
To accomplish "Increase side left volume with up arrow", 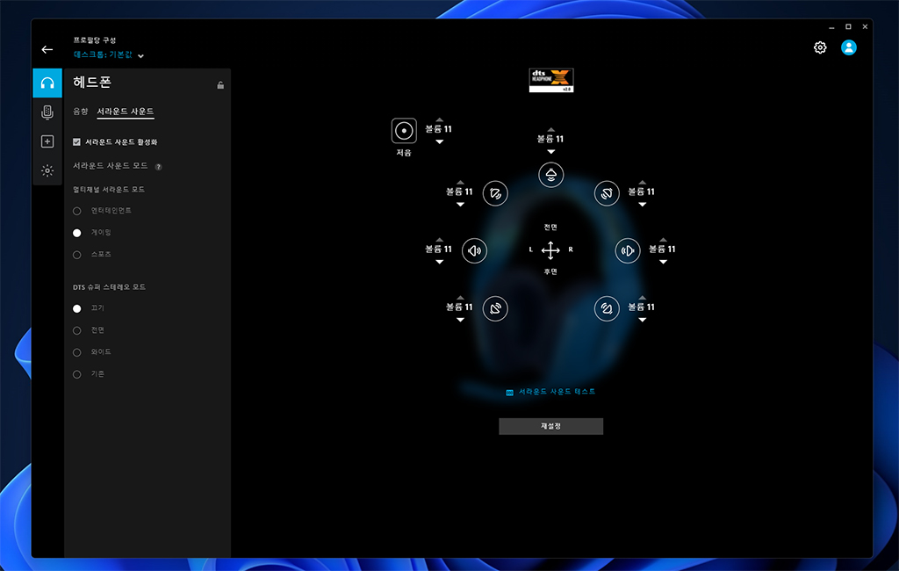I will 439,239.
